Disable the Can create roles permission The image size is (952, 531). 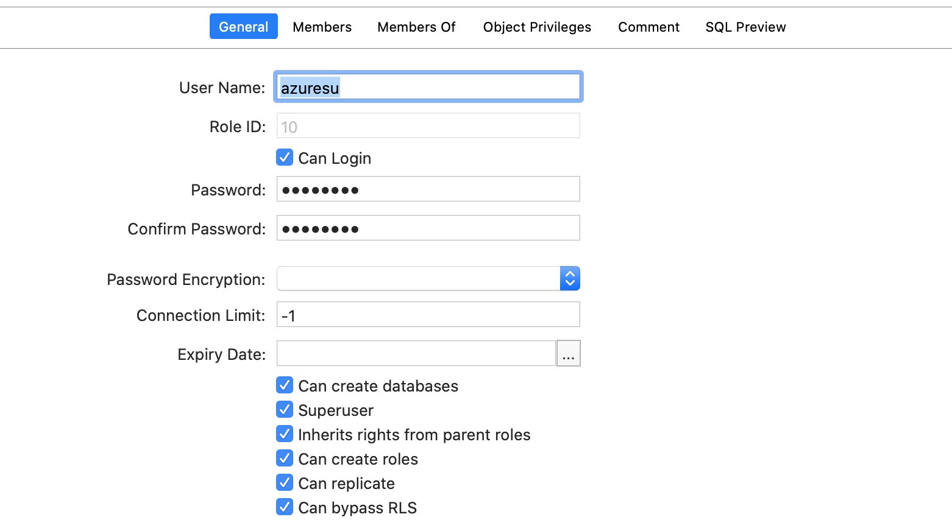284,458
